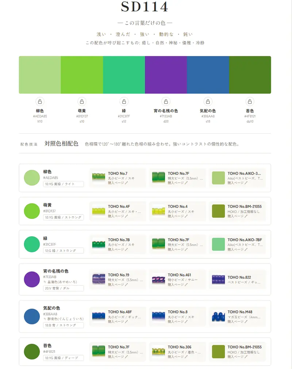Open TOHO No.306 bead thumbnail
292x369 pixels.
pyautogui.click(x=158, y=351)
